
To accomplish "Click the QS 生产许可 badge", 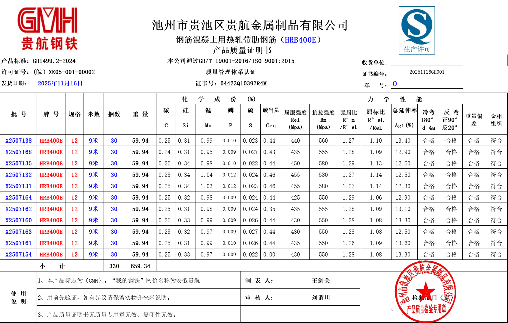I will (x=416, y=30).
